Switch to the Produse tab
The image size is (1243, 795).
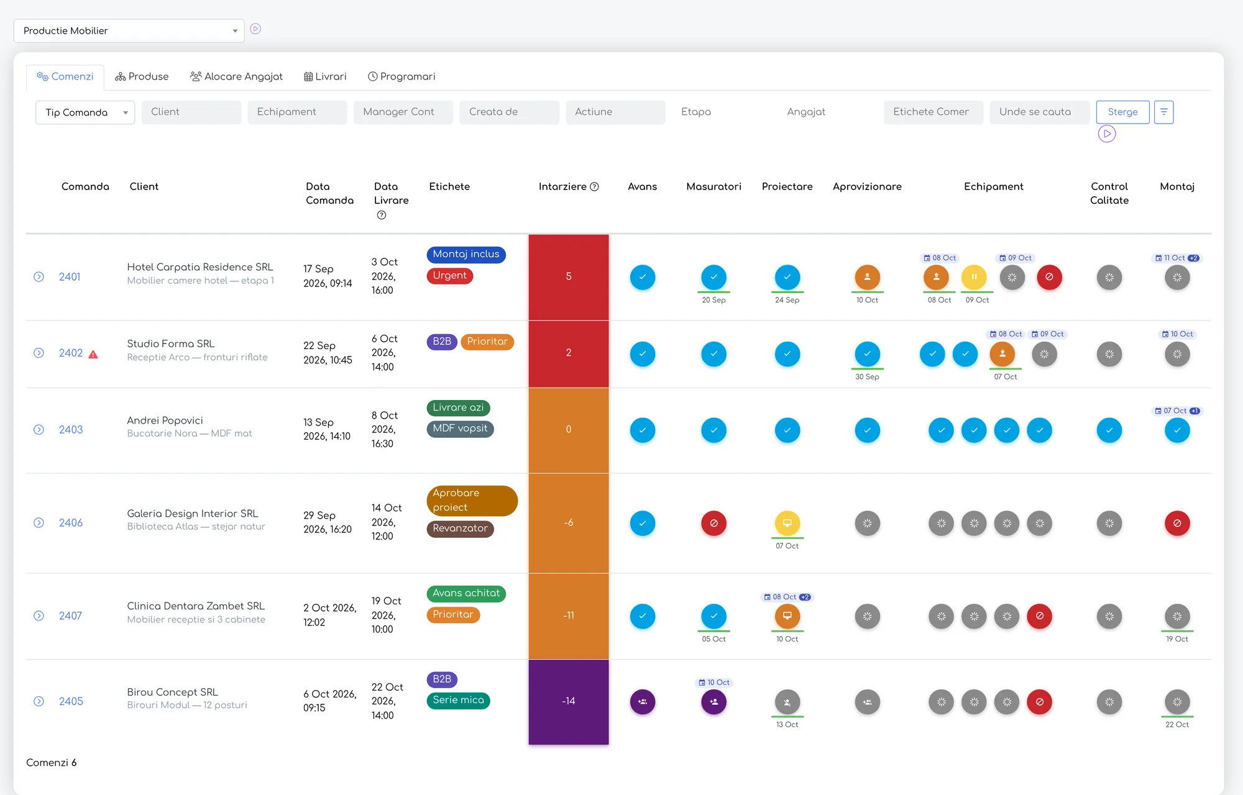pyautogui.click(x=142, y=76)
